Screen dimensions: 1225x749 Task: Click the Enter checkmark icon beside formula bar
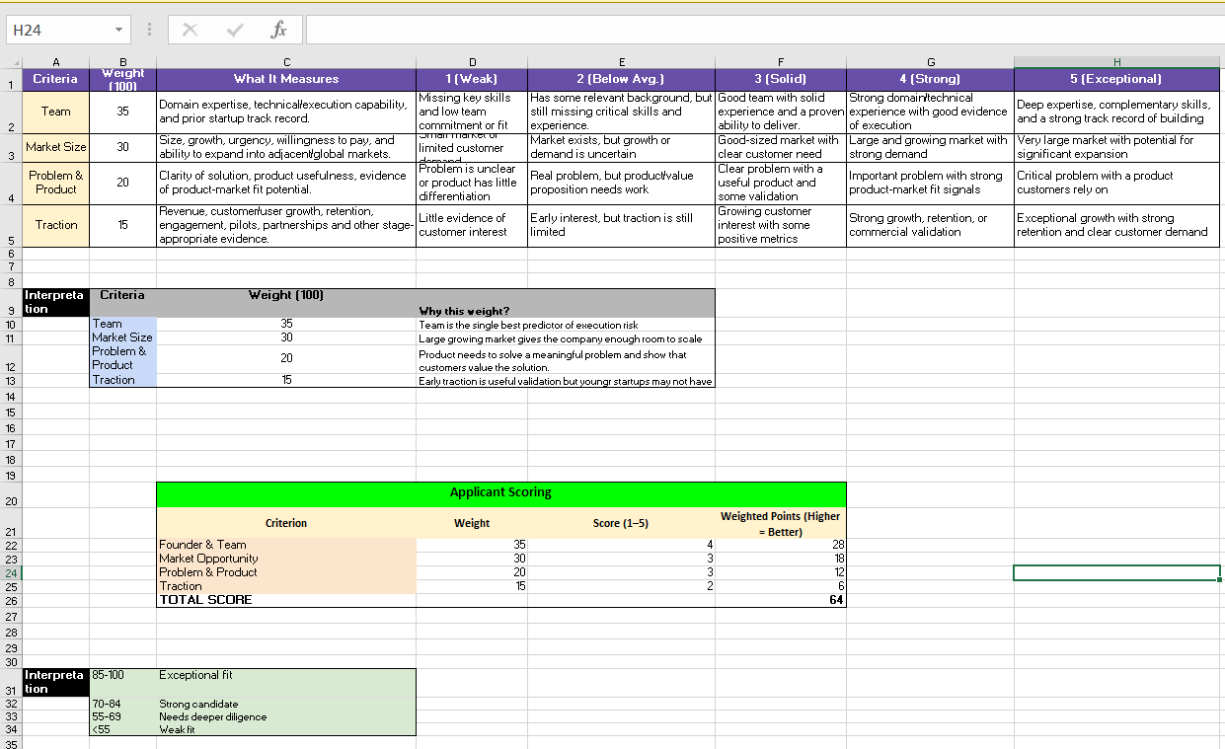pos(234,31)
